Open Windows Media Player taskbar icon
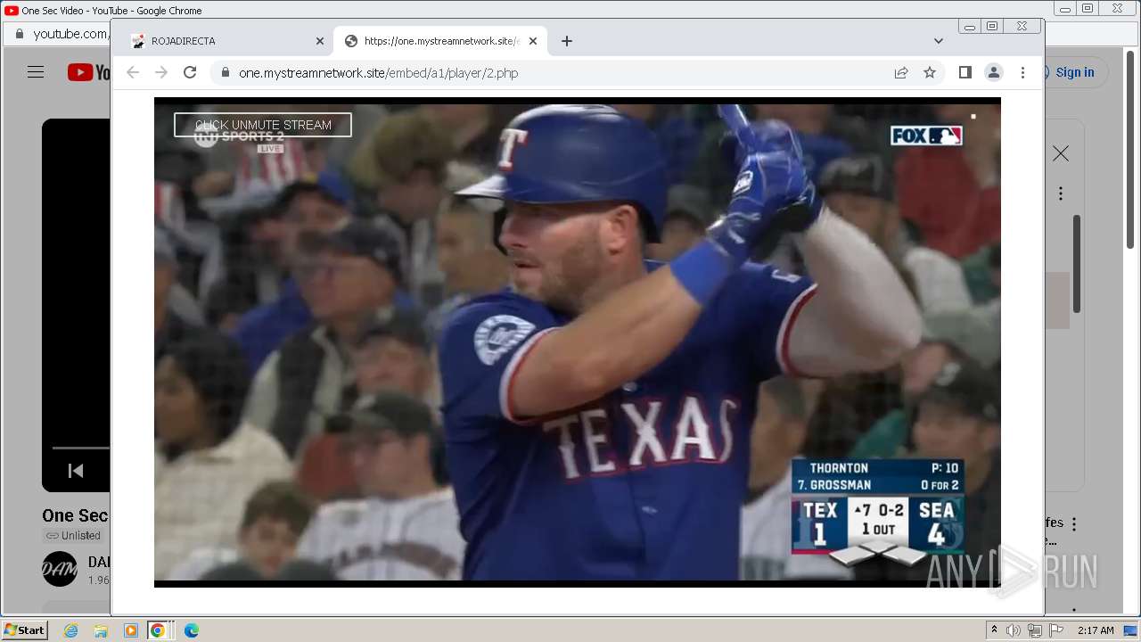 pos(131,630)
